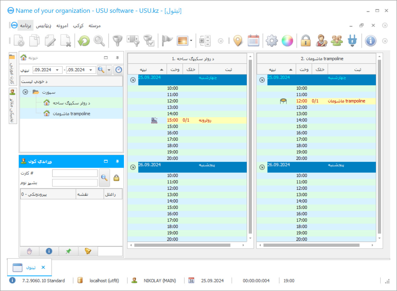Click the orange map pin icon
The height and width of the screenshot is (291, 397).
[x=238, y=41]
